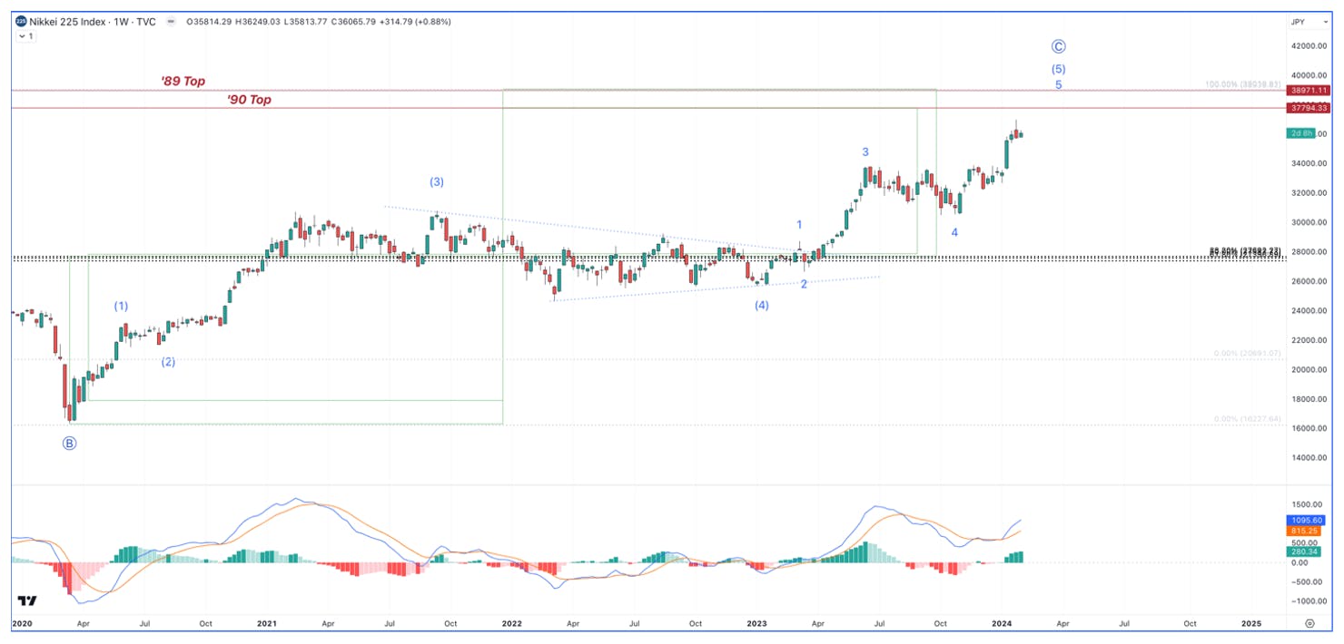Select the (4) Elliott wave label
The height and width of the screenshot is (644, 1344).
point(762,305)
